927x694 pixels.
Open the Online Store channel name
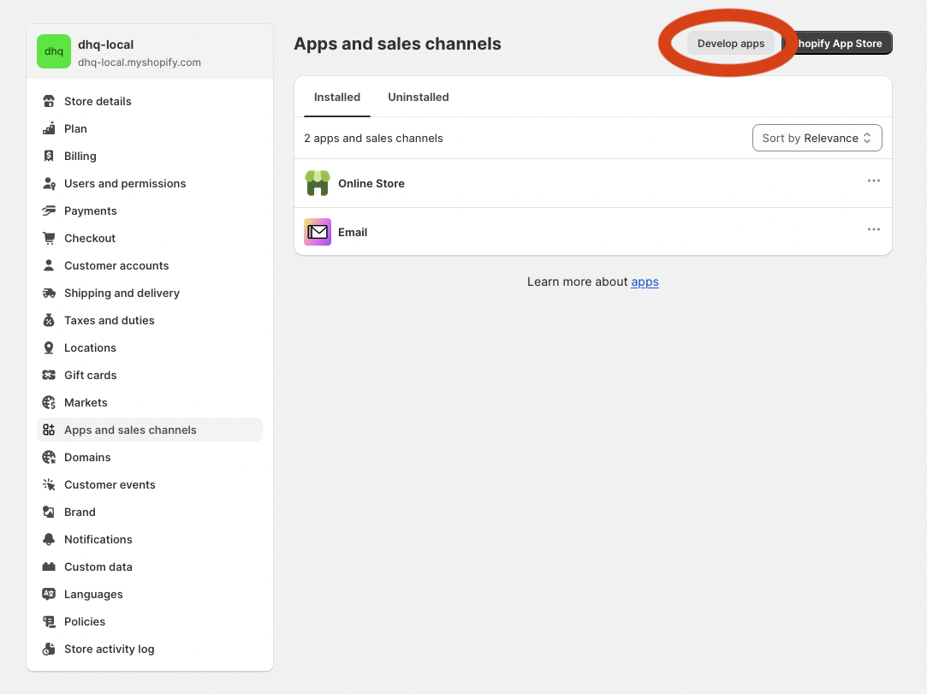click(x=371, y=183)
